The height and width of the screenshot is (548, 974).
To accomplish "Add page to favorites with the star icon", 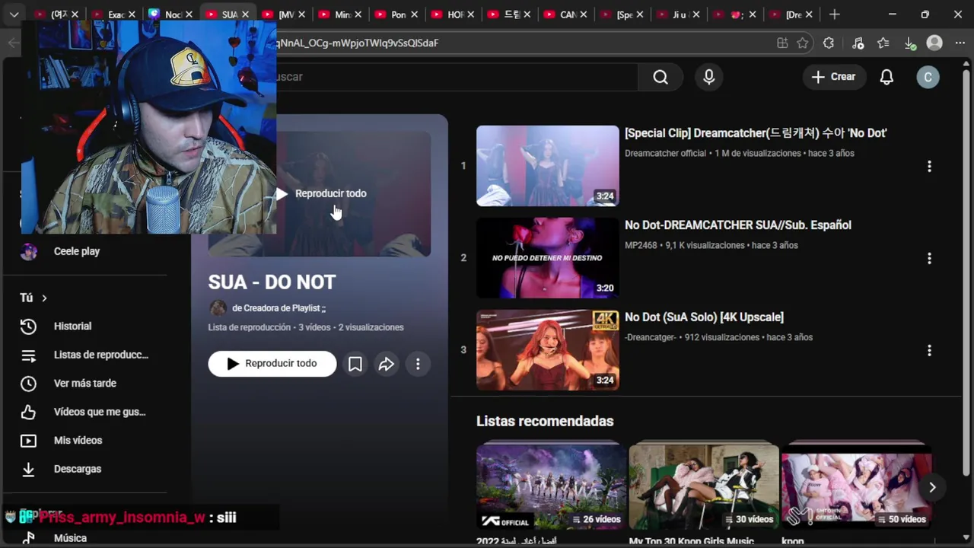I will point(803,43).
